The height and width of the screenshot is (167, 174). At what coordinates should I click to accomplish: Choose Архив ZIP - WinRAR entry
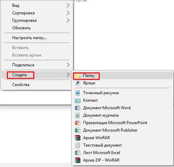click(123, 160)
